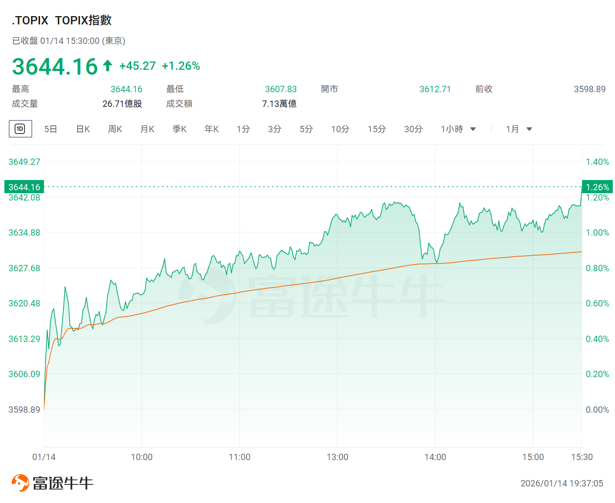Select the 周K weekly candlestick tab
This screenshot has height=503, width=615.
[x=115, y=129]
